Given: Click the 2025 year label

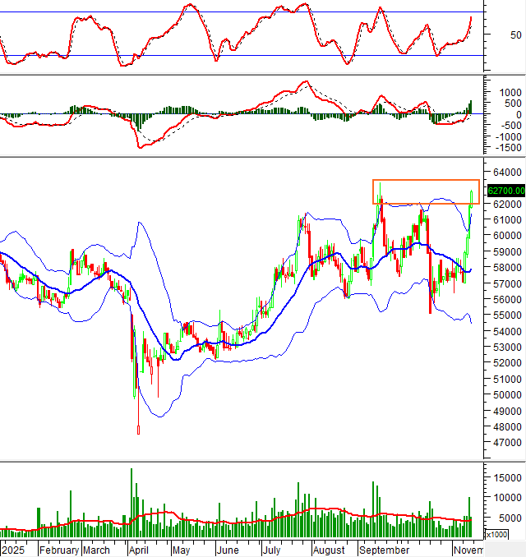Looking at the screenshot, I should (15, 550).
